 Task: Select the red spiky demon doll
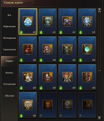tap(28, 49)
